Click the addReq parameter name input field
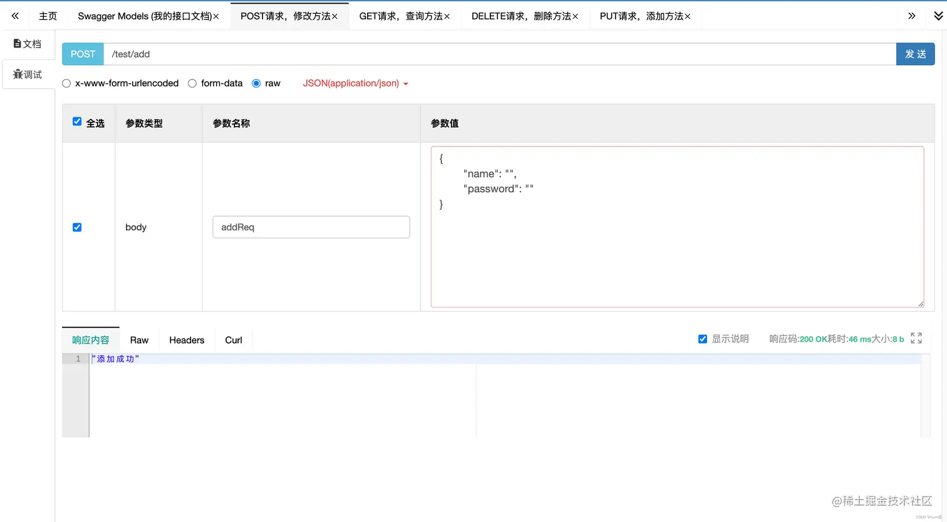The height and width of the screenshot is (522, 947). point(311,227)
